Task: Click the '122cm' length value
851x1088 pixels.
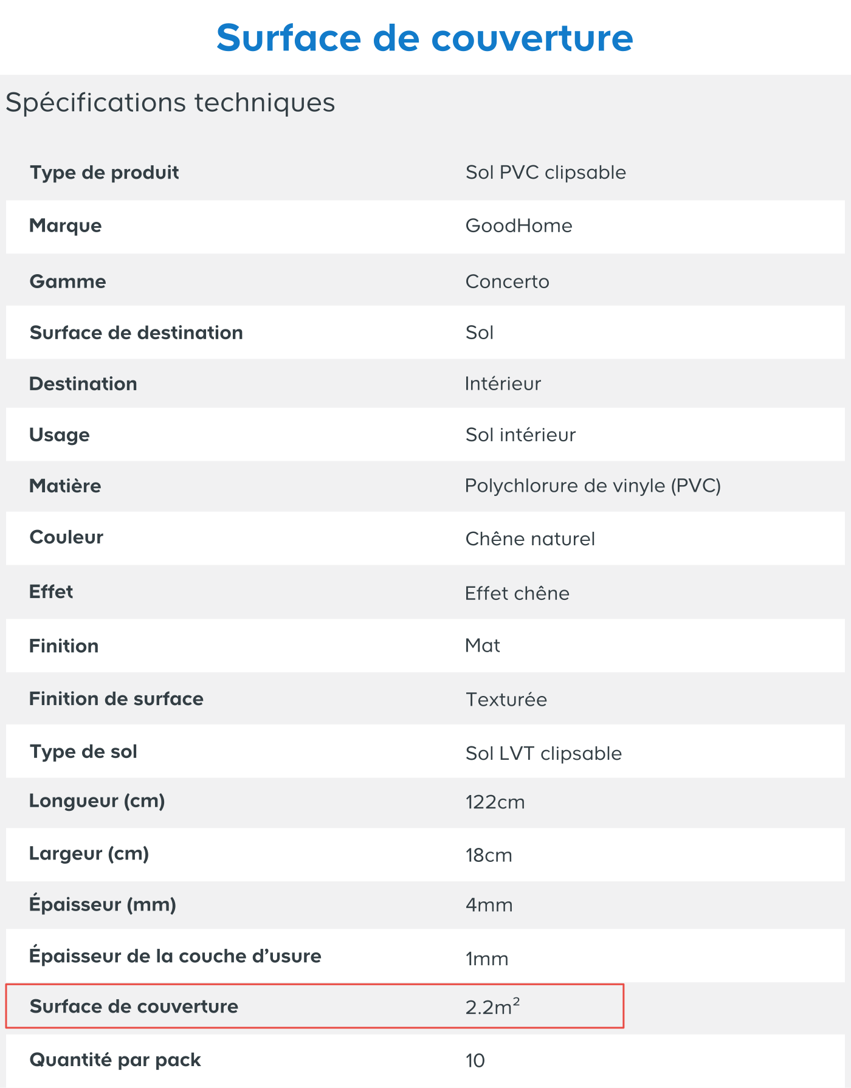Action: coord(495,802)
